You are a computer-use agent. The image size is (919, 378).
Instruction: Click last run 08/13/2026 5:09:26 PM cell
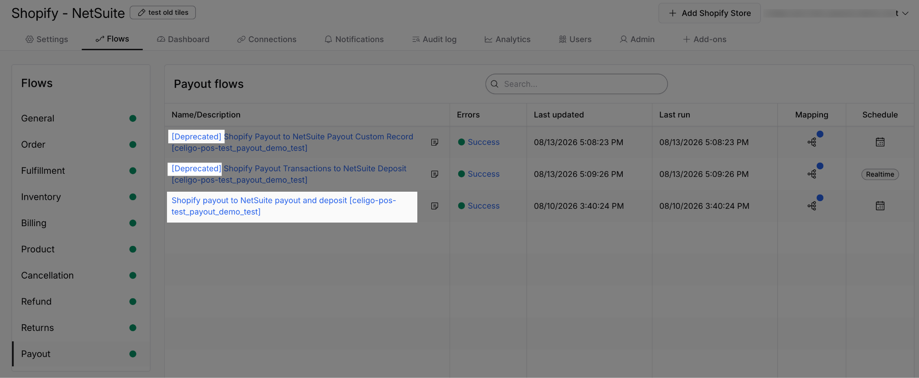(704, 174)
